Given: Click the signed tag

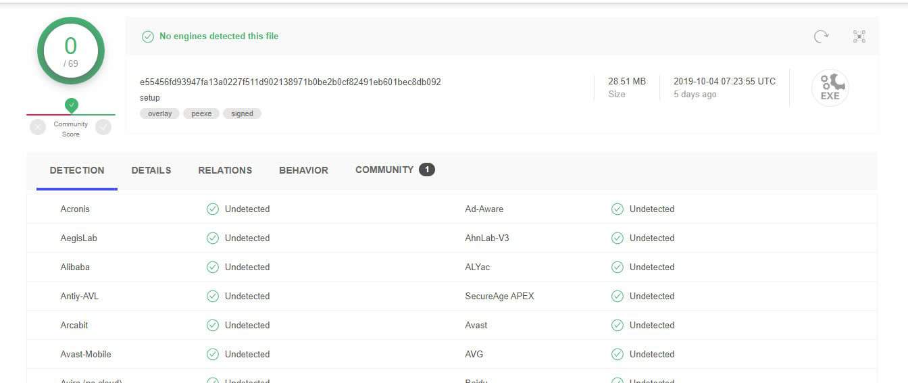Looking at the screenshot, I should 242,113.
